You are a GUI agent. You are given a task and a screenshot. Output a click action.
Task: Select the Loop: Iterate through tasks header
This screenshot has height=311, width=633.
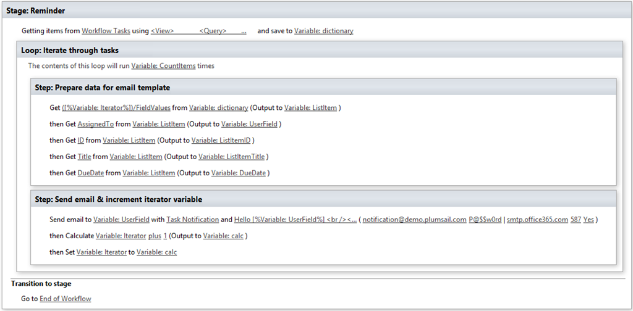pos(70,51)
